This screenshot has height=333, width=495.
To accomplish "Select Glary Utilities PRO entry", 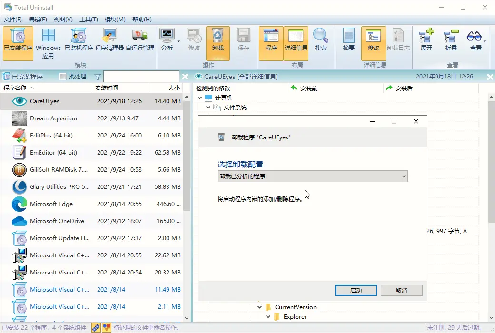I will tap(91, 186).
